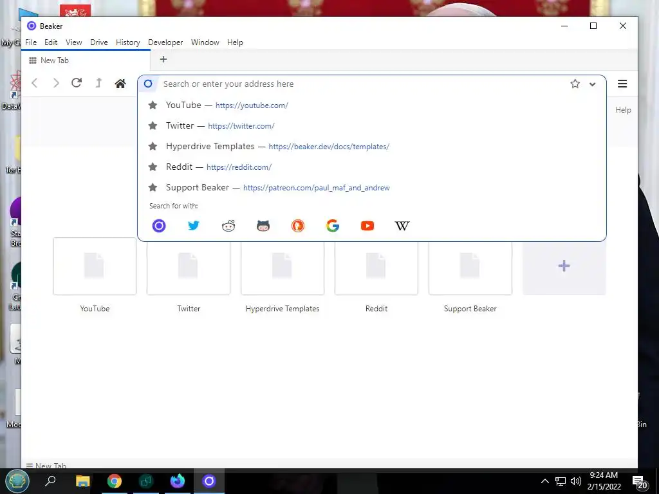Viewport: 659px width, 494px height.
Task: Select the Twitter bookmark suggestion
Action: (x=372, y=125)
